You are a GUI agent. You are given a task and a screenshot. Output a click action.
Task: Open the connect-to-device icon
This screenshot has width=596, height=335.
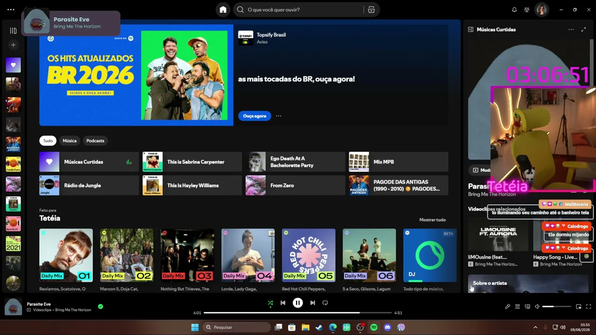pyautogui.click(x=528, y=307)
